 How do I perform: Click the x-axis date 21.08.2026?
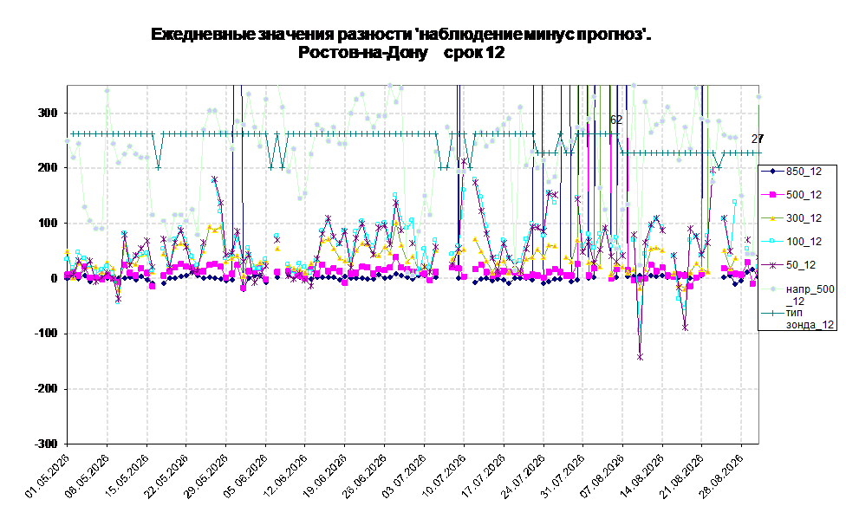[x=682, y=476]
